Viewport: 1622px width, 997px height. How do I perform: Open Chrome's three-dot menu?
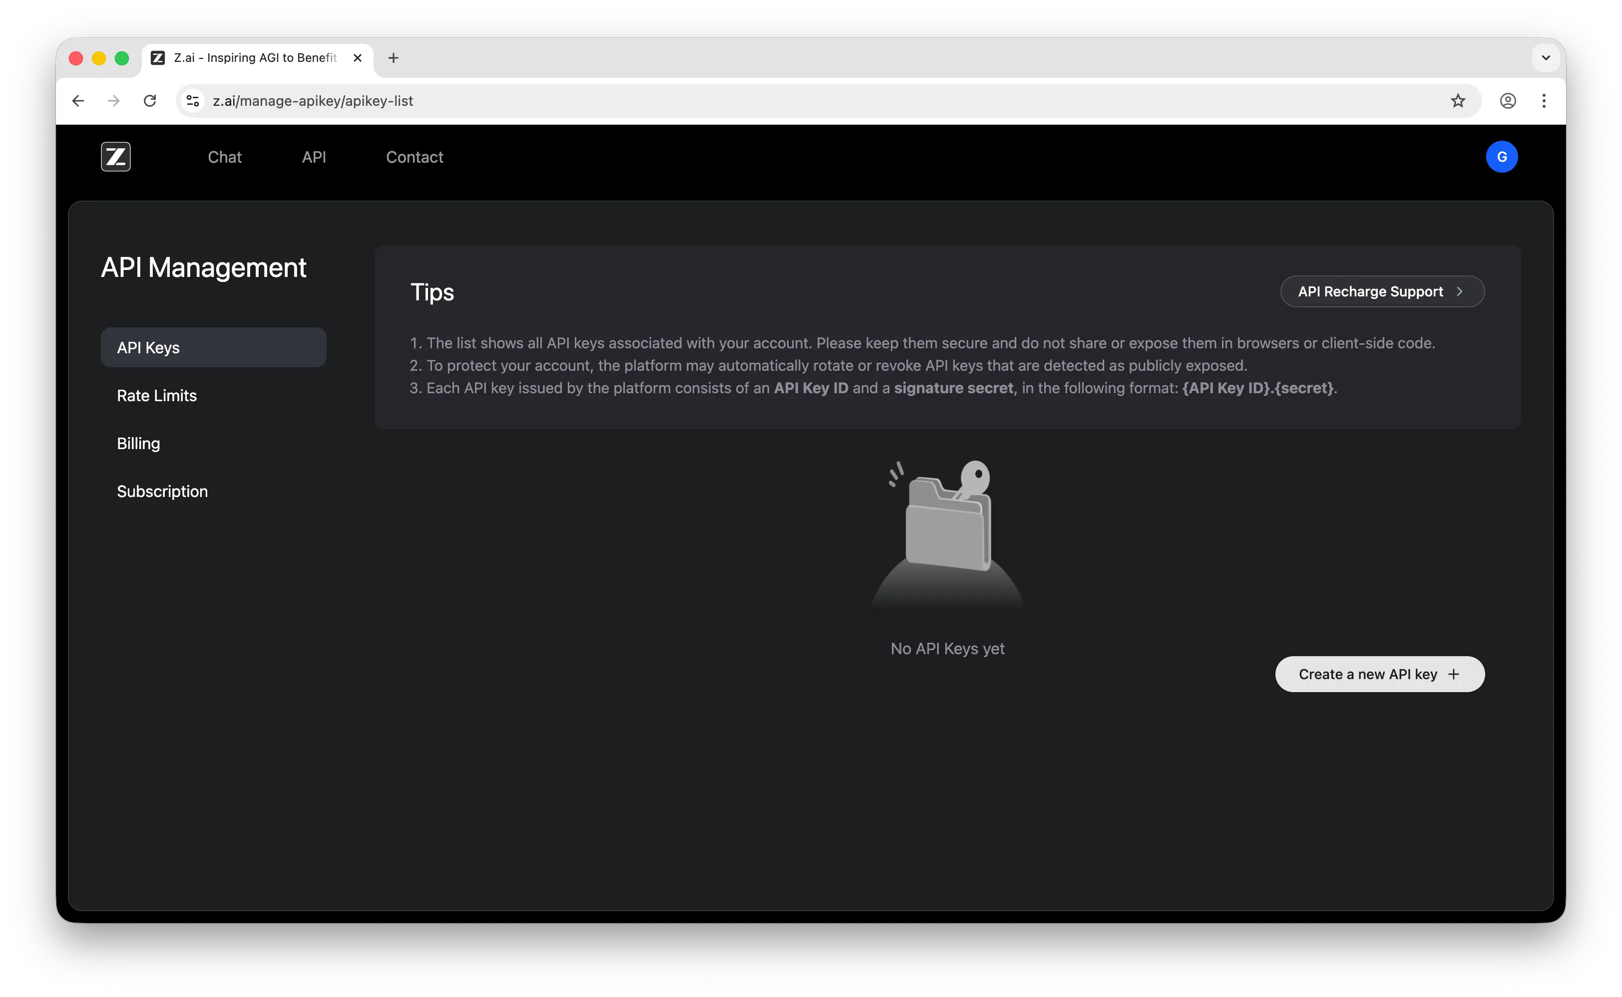tap(1544, 100)
